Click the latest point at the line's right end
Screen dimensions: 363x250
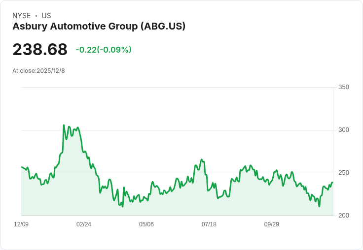point(332,183)
